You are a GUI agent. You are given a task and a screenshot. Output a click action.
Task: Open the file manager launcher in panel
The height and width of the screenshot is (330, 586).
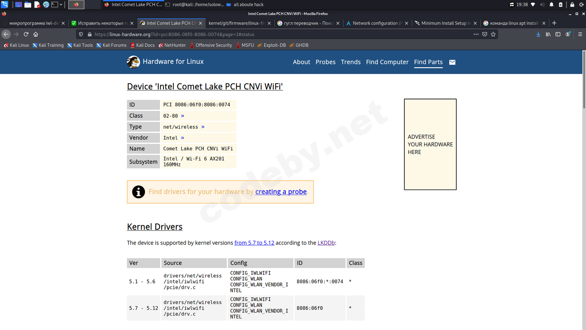pos(27,4)
